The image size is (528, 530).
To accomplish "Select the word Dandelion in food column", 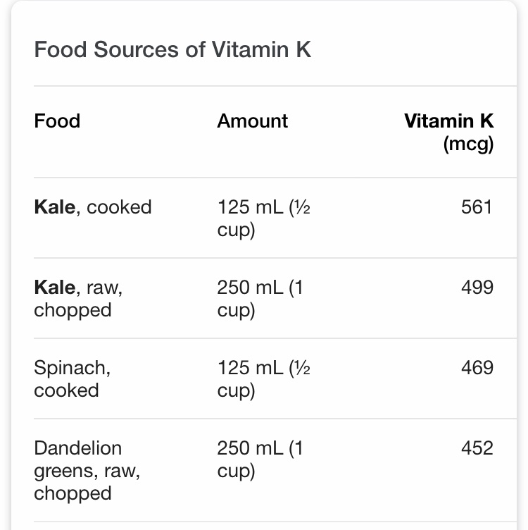I will (77, 448).
